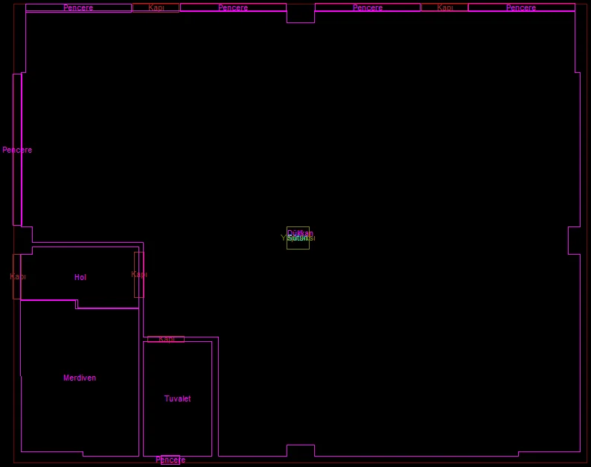Click the right Kapı on the top wall
Screen dimensions: 591x467
pos(444,7)
